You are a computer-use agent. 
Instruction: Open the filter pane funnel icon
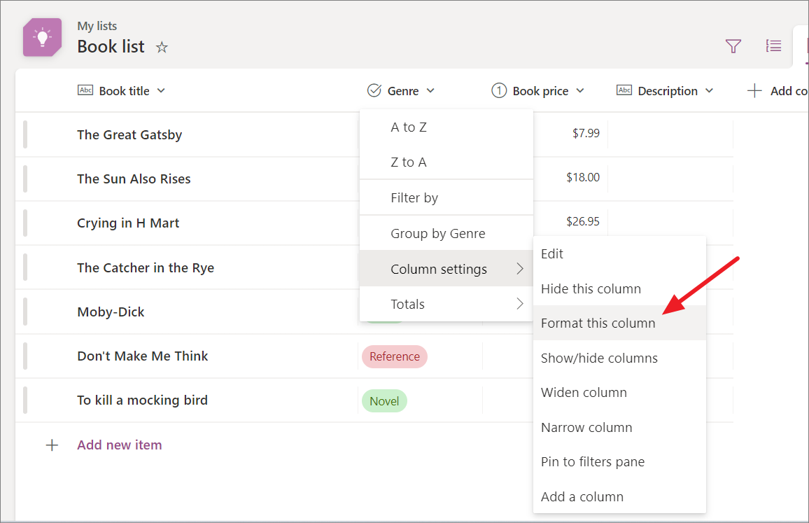click(x=733, y=46)
